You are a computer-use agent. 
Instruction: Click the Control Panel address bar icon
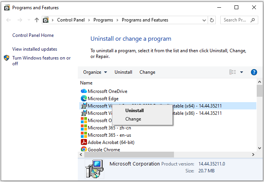(46, 20)
